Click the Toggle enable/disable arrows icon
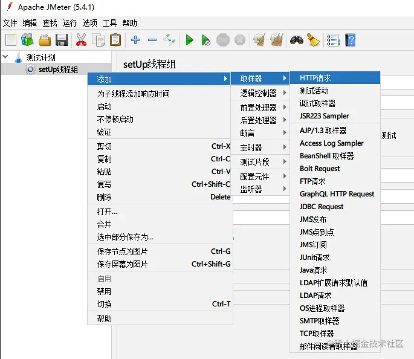The width and height of the screenshot is (414, 359). pos(169,40)
